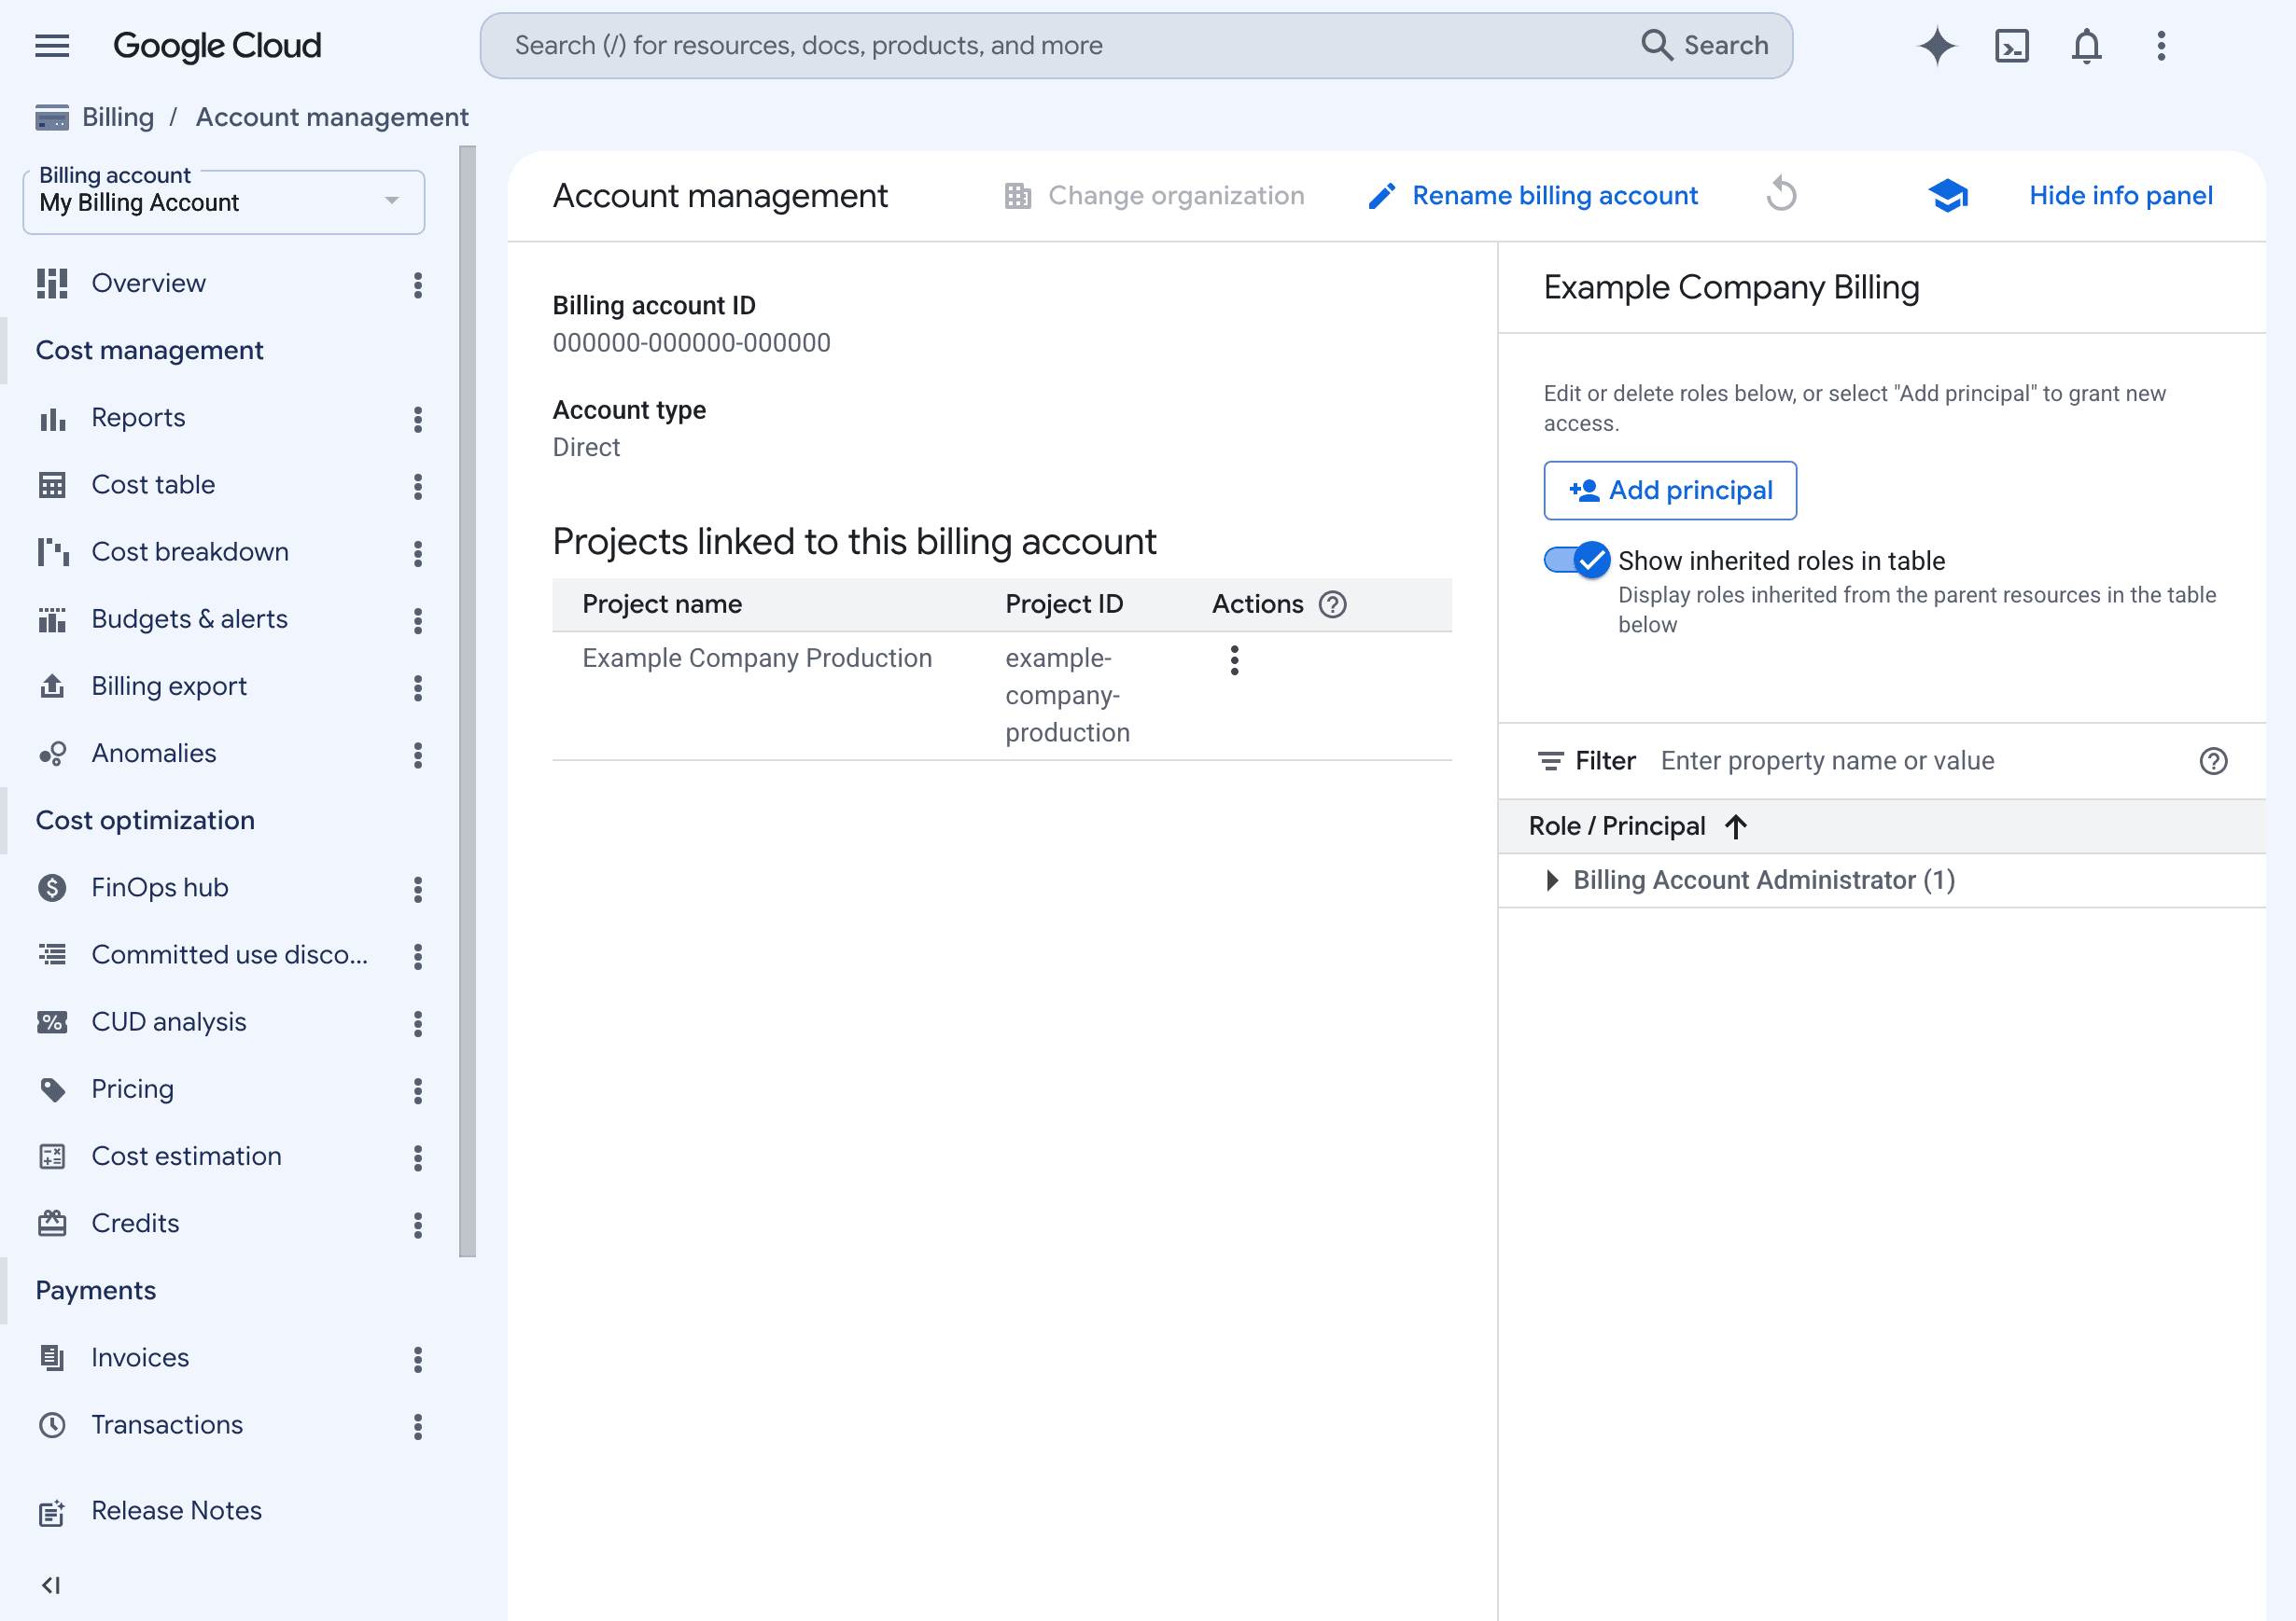Open more options for FinOps hub

pos(418,890)
